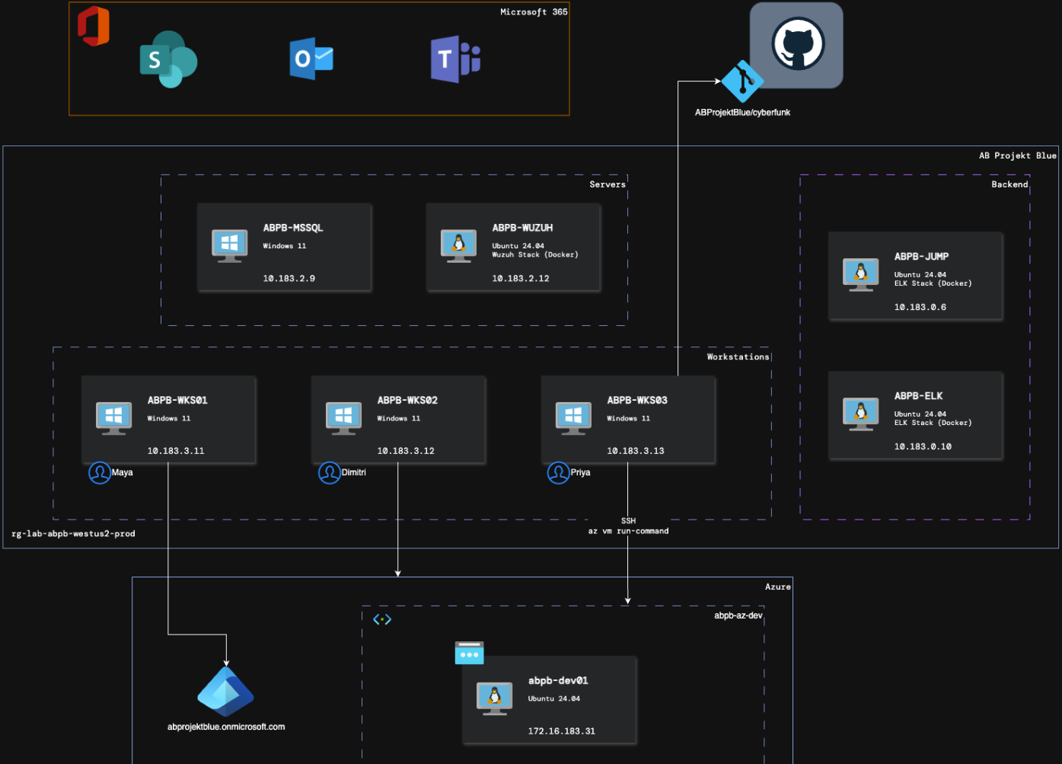Viewport: 1062px width, 764px height.
Task: Click the ABProjektBlue/cyberfunk repository label
Action: (x=742, y=113)
